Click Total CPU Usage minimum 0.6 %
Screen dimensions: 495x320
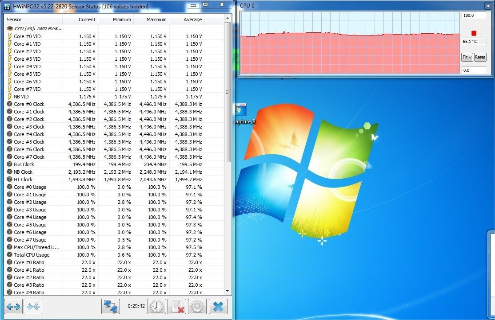124,255
